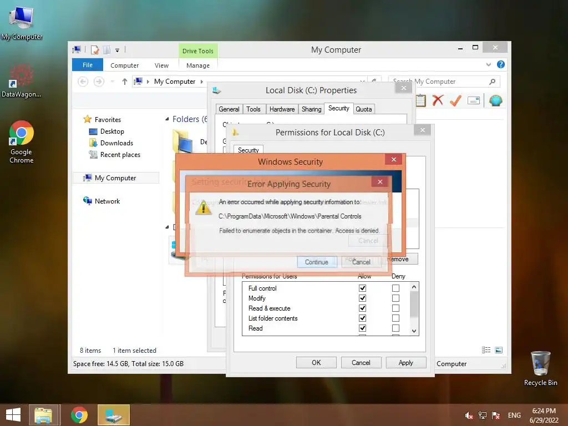Viewport: 568px width, 426px height.
Task: Switch to Sharing tab in Properties
Action: [312, 109]
